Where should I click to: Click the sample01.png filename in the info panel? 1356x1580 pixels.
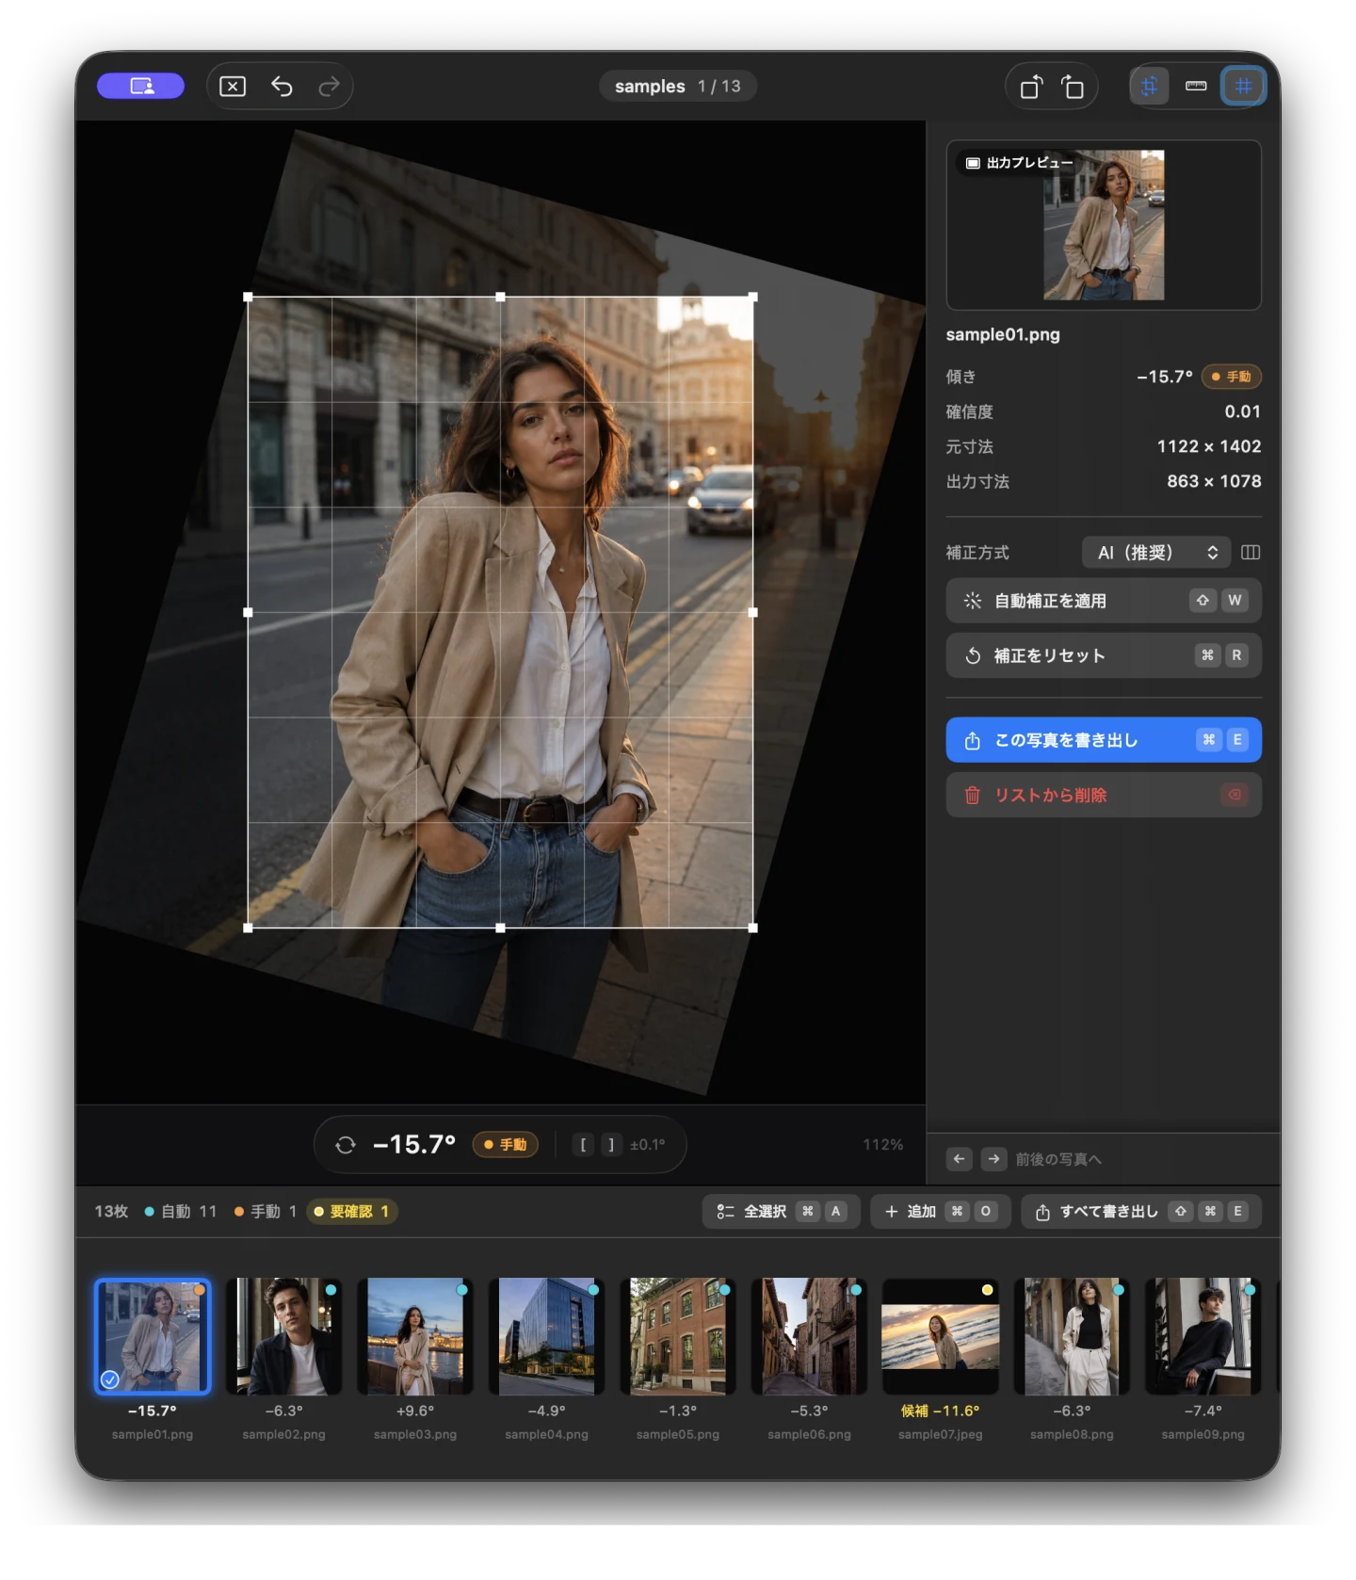(1003, 334)
